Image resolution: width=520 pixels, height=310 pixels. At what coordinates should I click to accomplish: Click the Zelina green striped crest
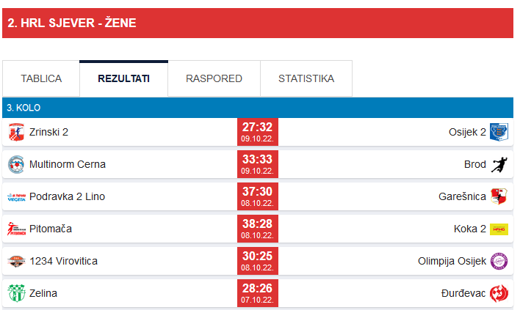point(16,293)
